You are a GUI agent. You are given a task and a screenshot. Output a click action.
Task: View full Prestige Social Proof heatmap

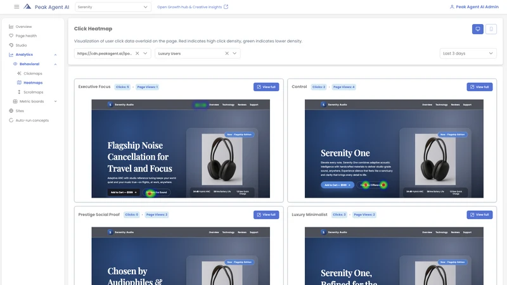point(266,215)
